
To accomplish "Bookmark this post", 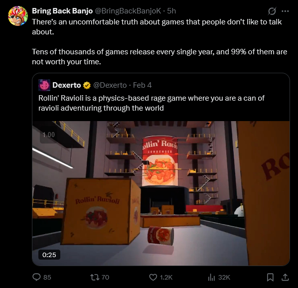I will pos(270,278).
